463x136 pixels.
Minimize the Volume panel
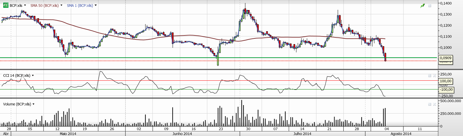tap(430, 104)
